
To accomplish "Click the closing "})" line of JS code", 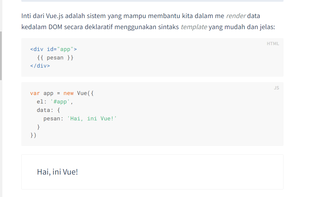I will (x=33, y=135).
